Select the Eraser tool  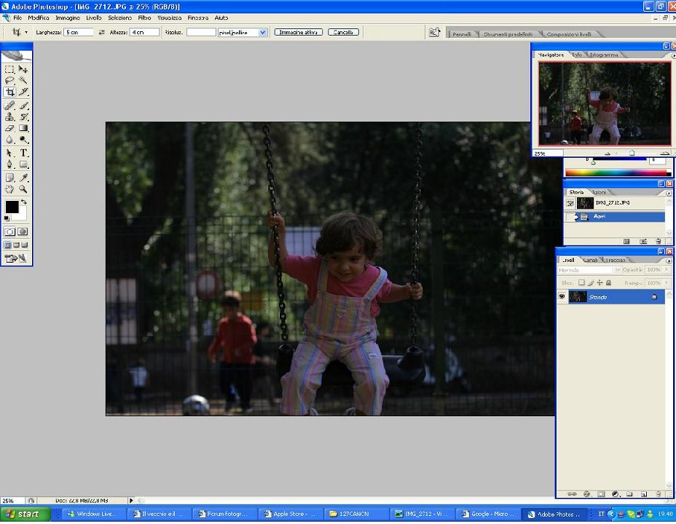9,128
